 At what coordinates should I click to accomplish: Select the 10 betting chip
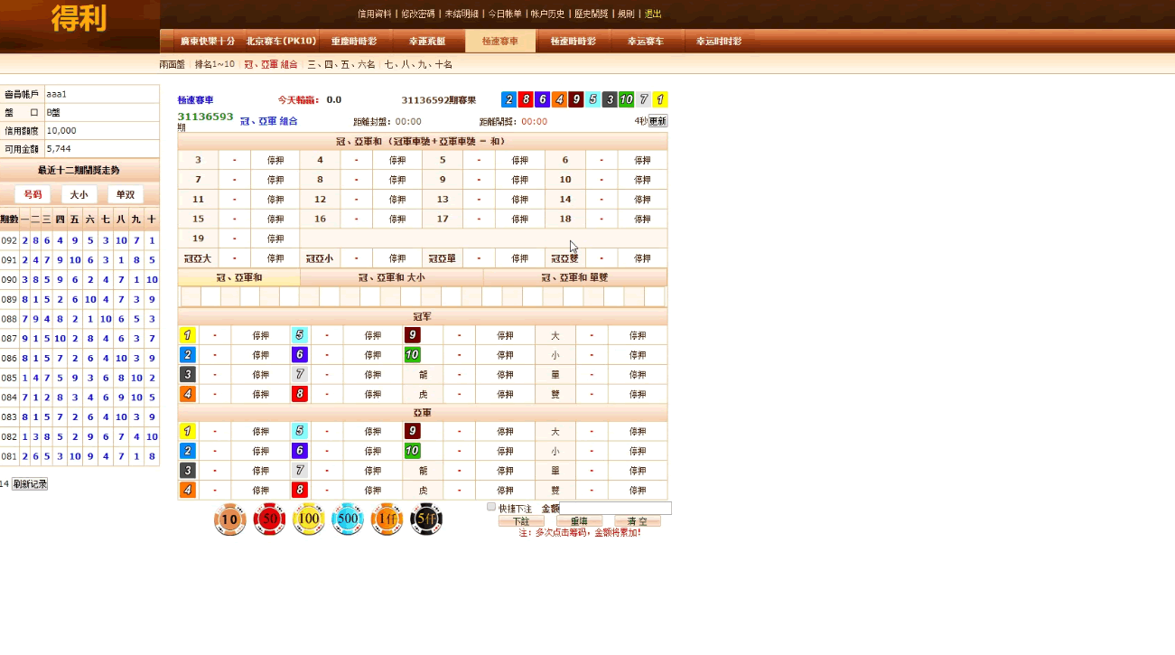pos(230,519)
